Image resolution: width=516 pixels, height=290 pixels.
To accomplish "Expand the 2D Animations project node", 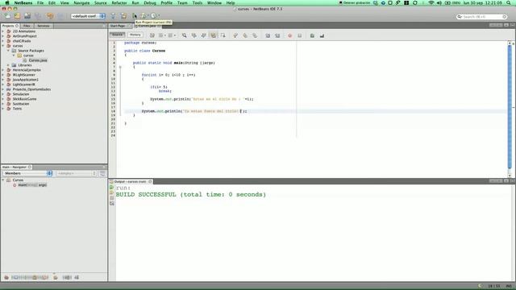I will coord(3,31).
